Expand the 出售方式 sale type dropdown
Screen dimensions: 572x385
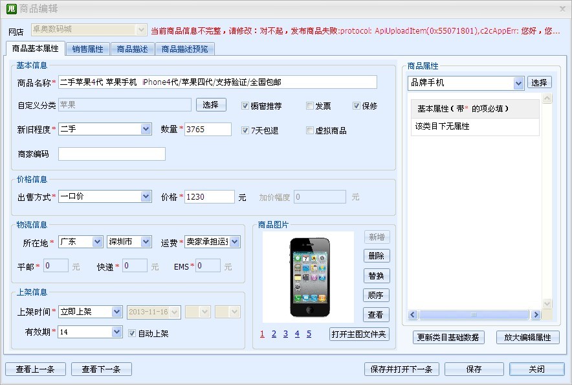[x=146, y=196]
